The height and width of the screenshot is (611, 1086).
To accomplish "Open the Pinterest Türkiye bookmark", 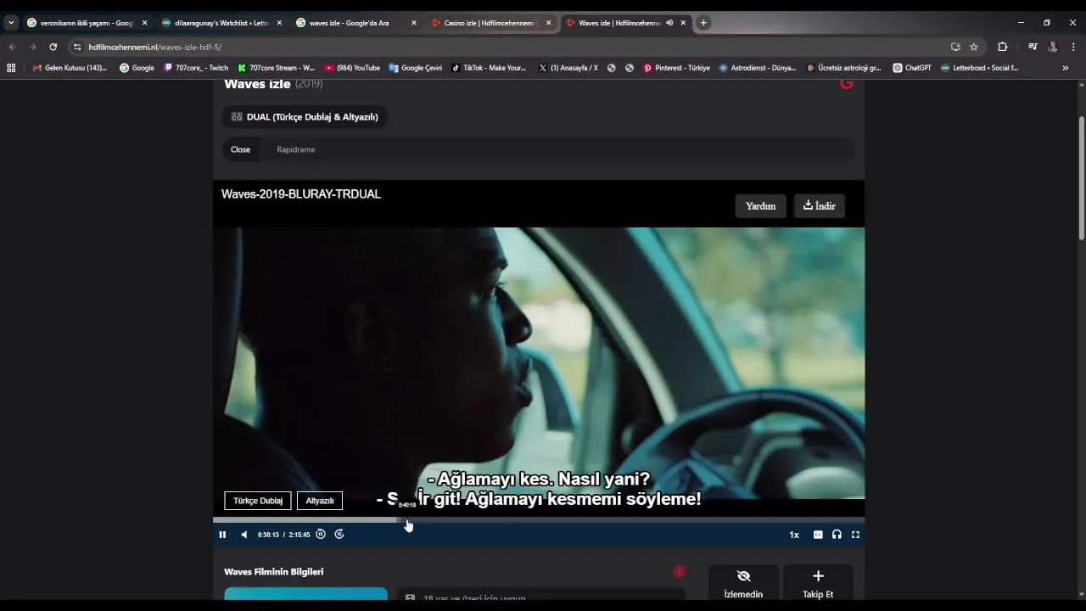I will pos(676,68).
